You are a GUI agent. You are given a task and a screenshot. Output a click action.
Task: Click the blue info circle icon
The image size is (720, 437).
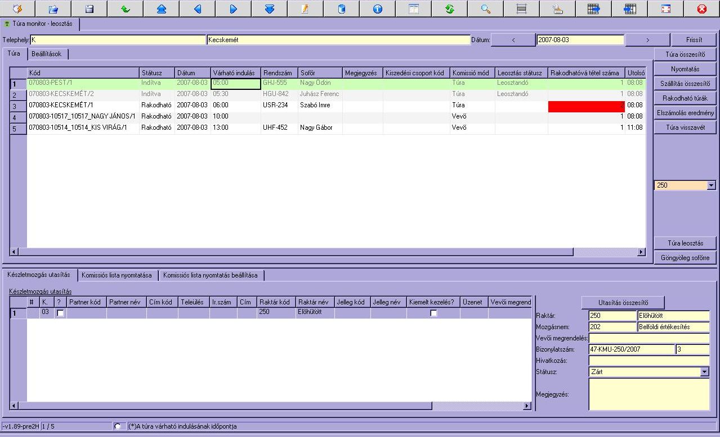(377, 9)
